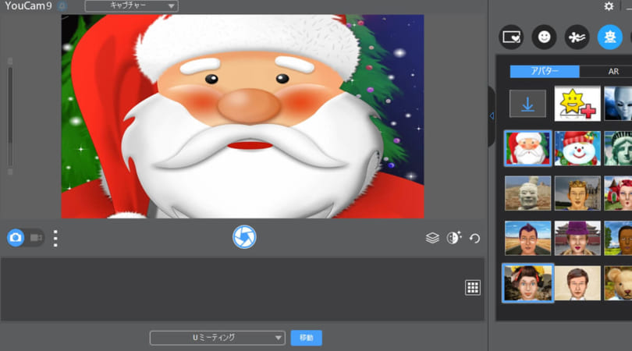Select the geisha avatar
The width and height of the screenshot is (632, 351).
point(527,283)
